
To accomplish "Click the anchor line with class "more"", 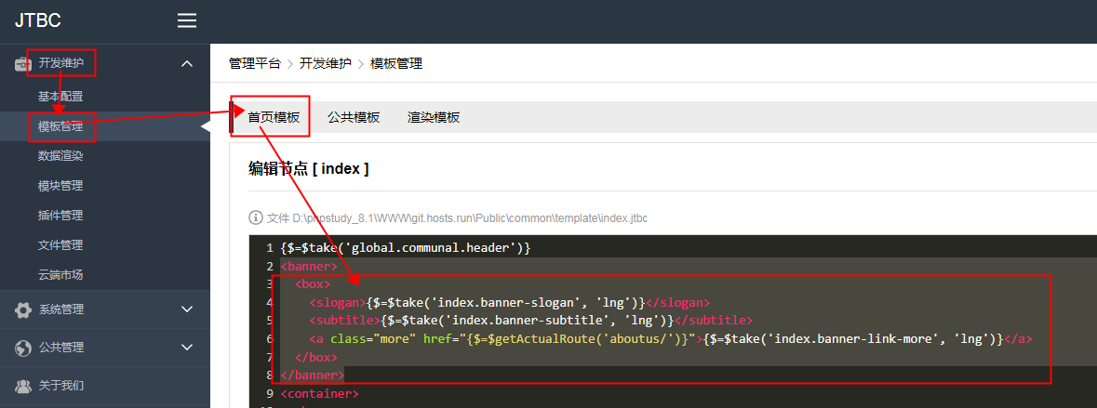I will click(x=671, y=339).
